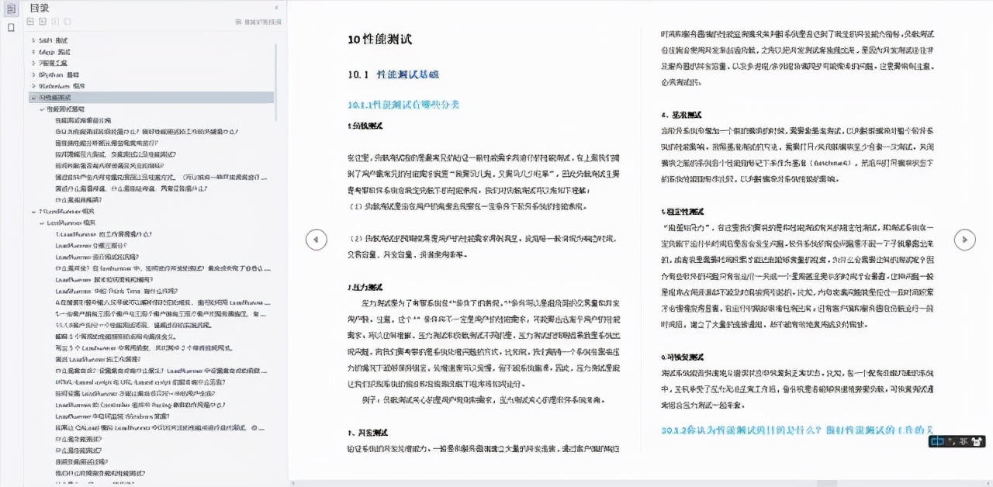Open outline entry about HTML-based script

(140, 382)
